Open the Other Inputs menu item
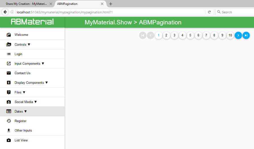This screenshot has width=254, height=149. coord(32,130)
